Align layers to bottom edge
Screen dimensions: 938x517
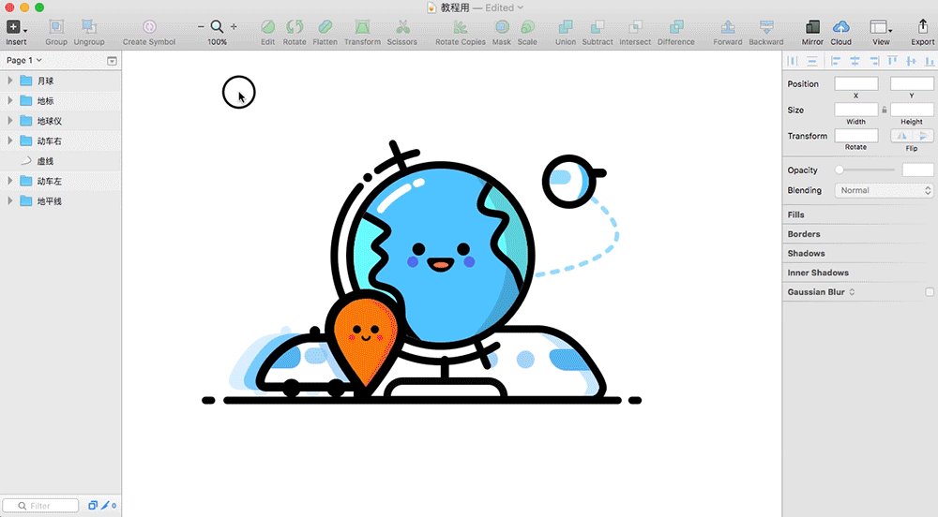[929, 61]
